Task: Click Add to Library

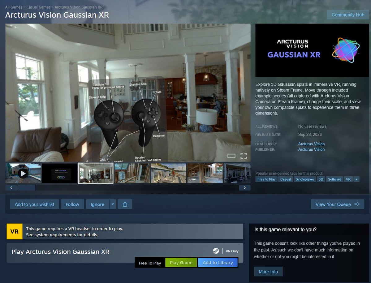Action: pyautogui.click(x=218, y=263)
